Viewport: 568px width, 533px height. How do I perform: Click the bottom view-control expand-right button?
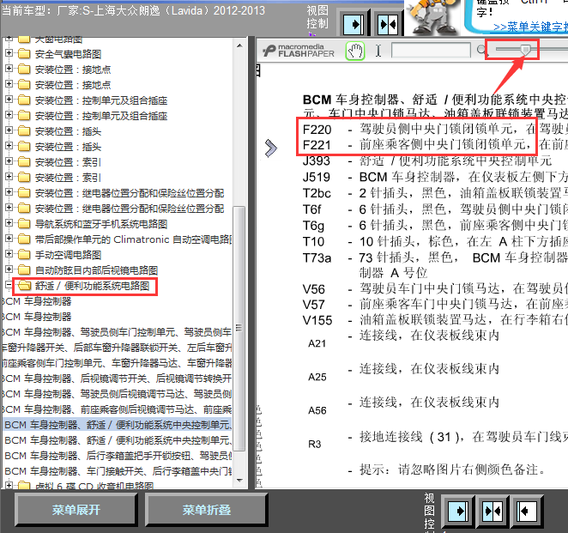click(x=457, y=511)
